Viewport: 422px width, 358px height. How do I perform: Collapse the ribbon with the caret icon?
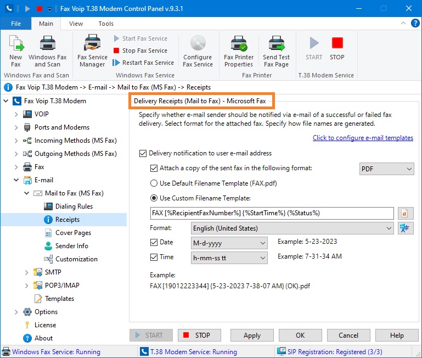point(403,23)
